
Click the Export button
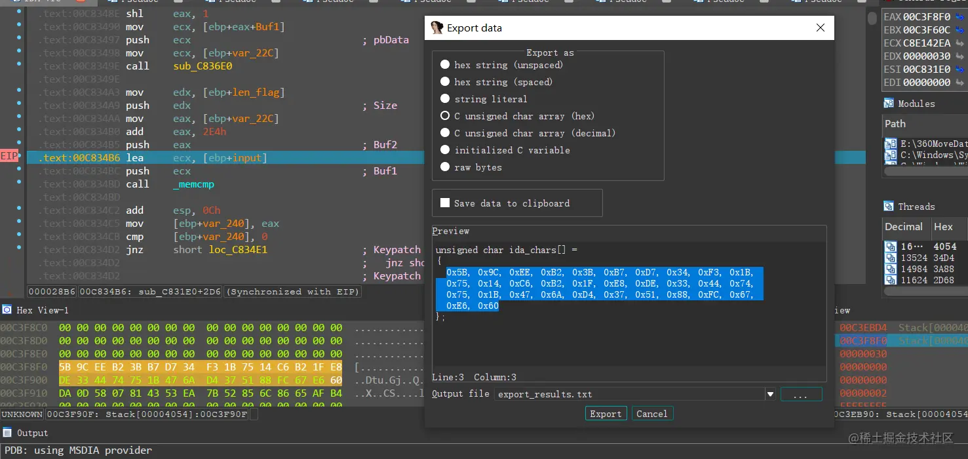(x=606, y=414)
